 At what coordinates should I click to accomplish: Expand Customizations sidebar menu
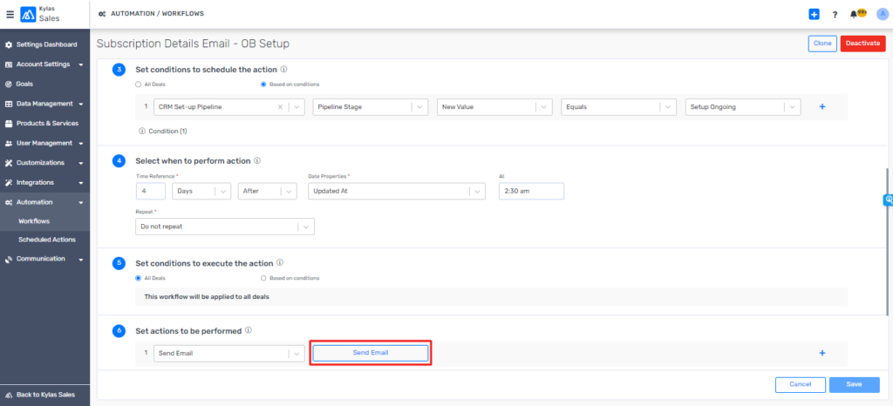pyautogui.click(x=45, y=163)
